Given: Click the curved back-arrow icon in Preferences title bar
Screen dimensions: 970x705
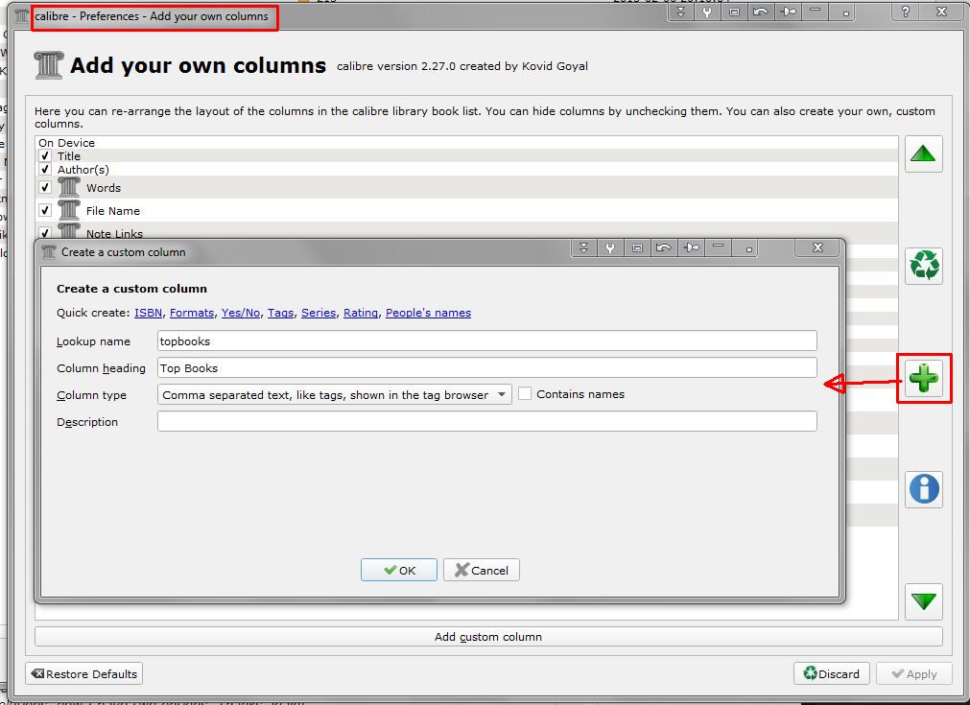Looking at the screenshot, I should click(x=761, y=12).
